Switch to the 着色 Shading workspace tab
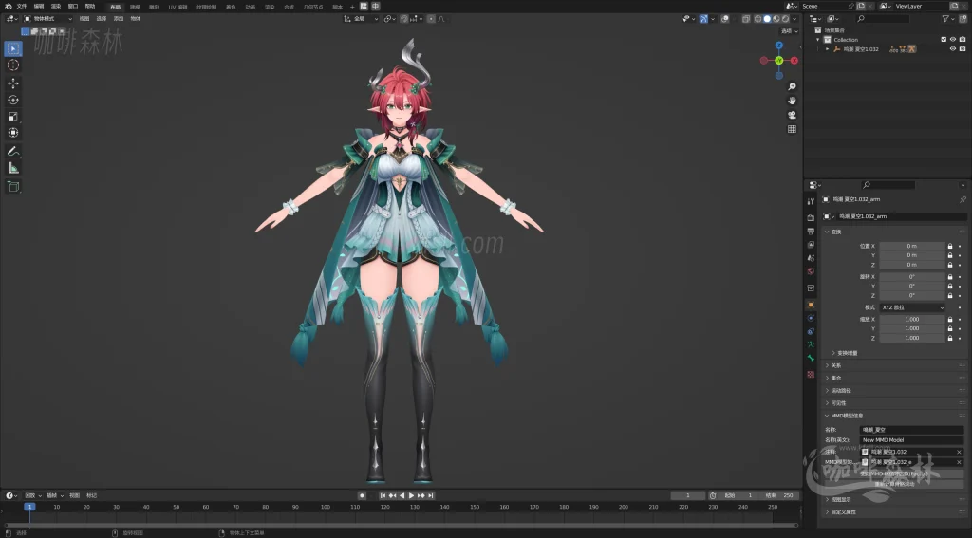972x538 pixels. point(231,7)
